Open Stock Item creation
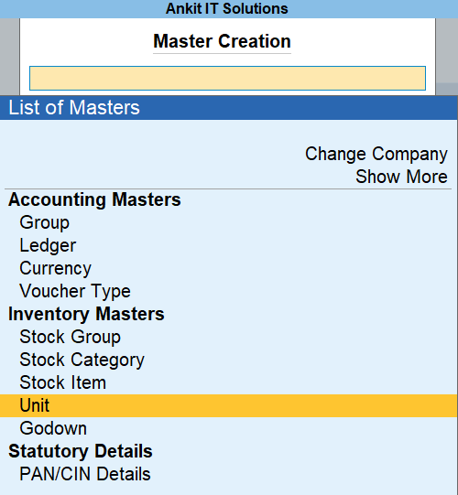Screen dimensions: 458x495 [x=62, y=382]
